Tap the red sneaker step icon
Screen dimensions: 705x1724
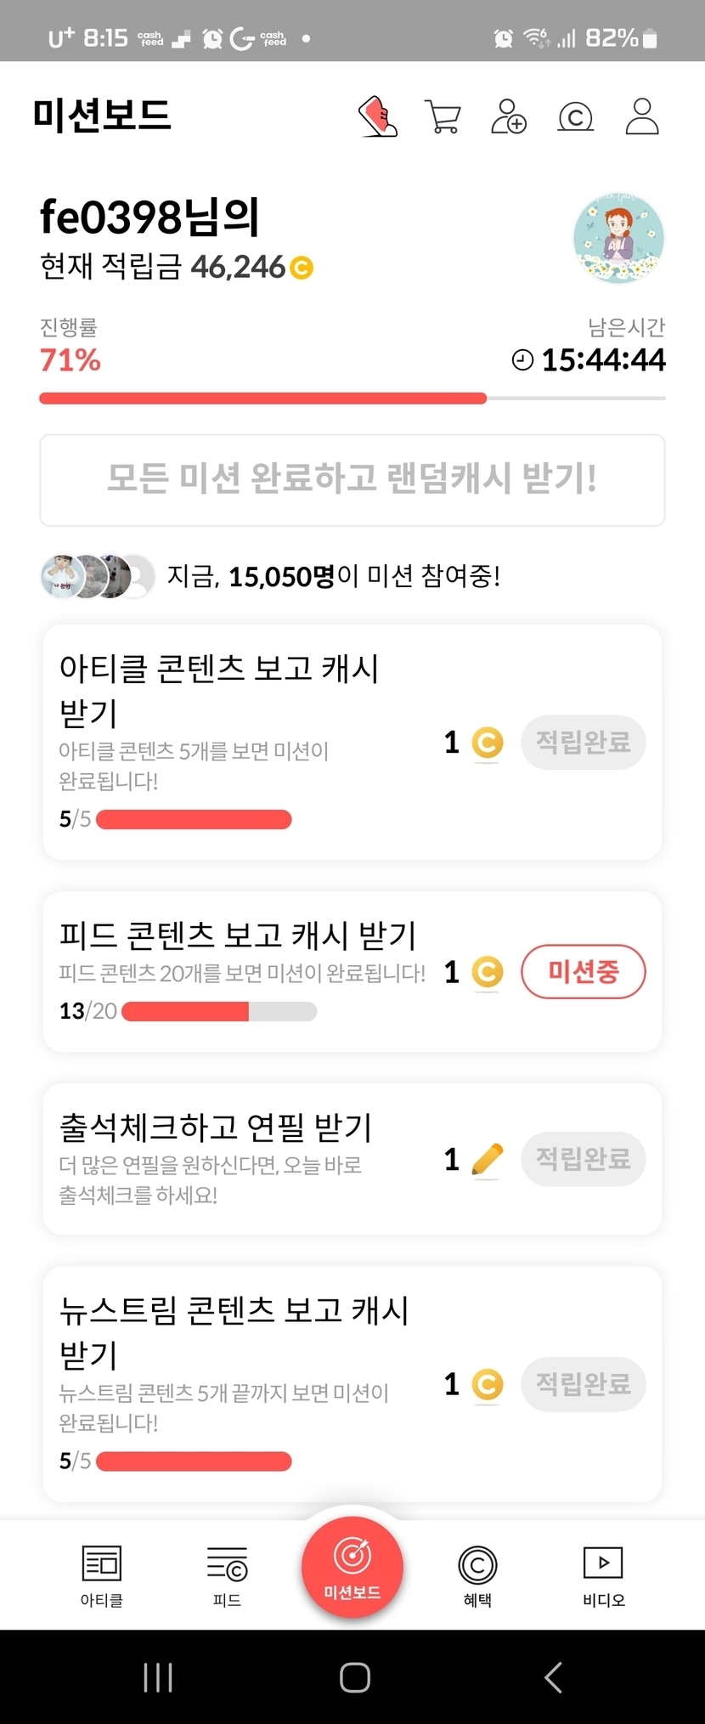tap(378, 116)
